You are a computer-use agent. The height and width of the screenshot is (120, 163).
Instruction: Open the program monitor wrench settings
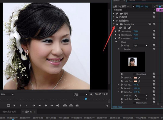coord(91,95)
